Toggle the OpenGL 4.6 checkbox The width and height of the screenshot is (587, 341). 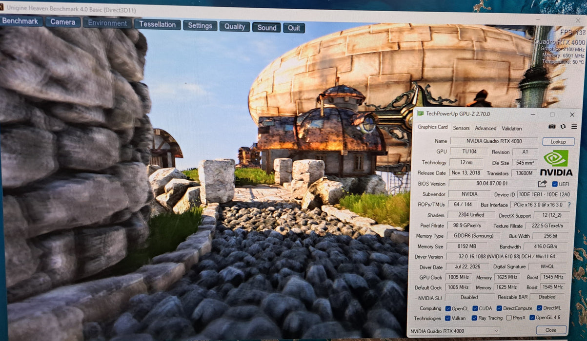532,318
